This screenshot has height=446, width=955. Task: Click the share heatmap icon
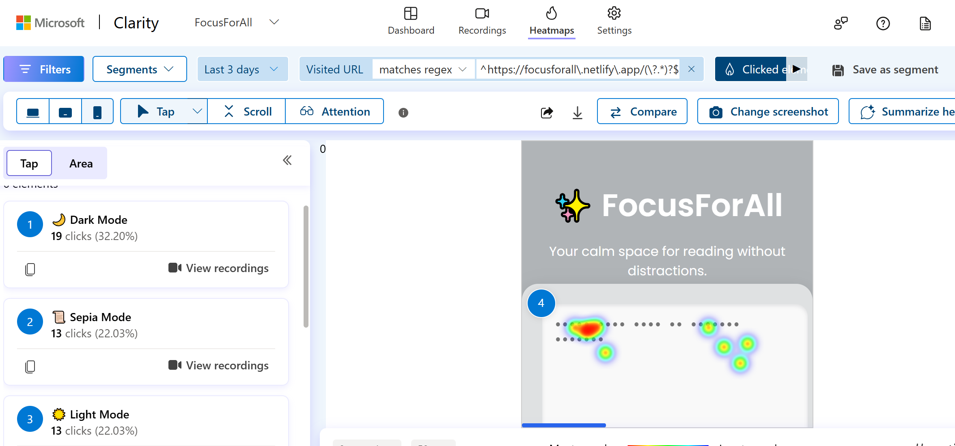[547, 112]
